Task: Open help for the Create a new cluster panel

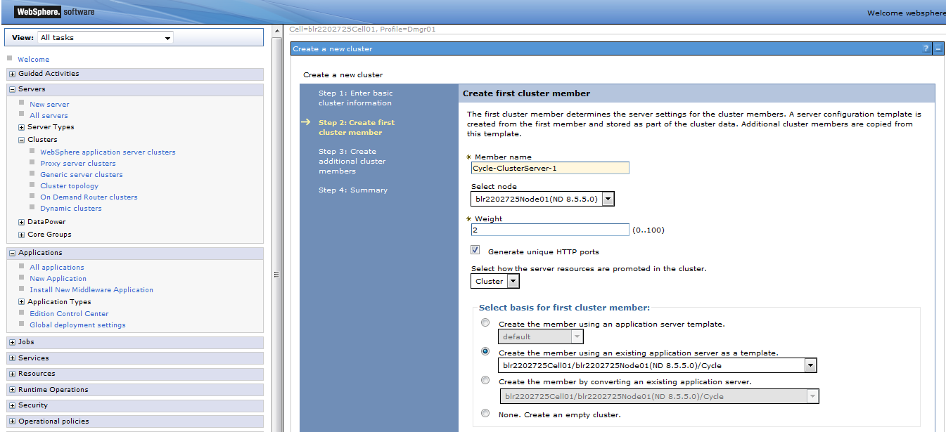Action: coord(927,48)
